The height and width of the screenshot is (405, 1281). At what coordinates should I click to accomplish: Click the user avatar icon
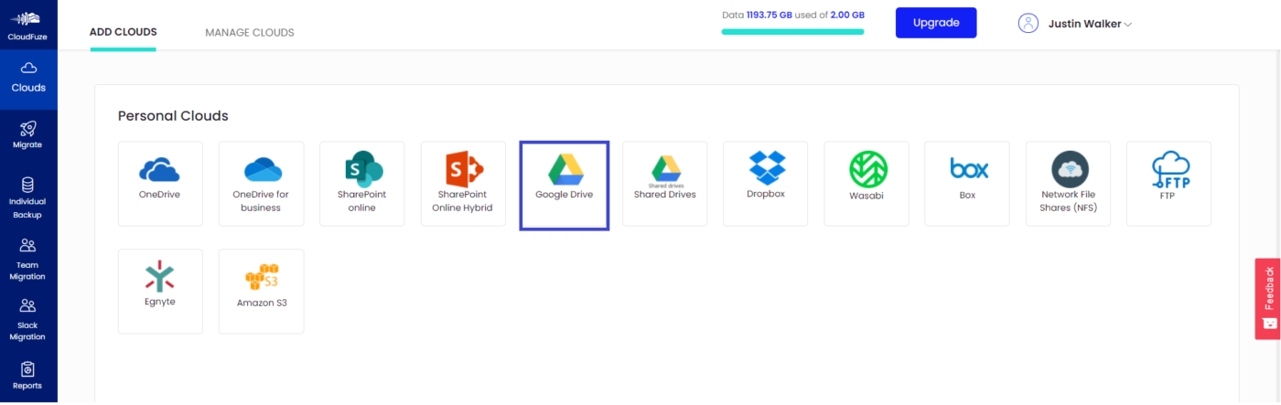tap(1028, 24)
